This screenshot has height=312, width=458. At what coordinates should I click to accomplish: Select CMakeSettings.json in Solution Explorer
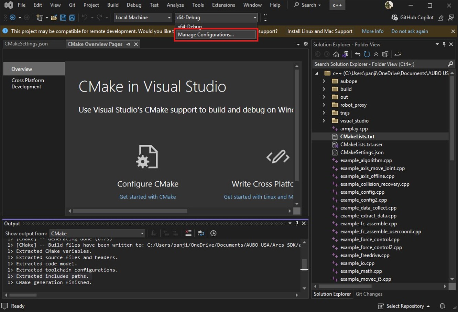[362, 152]
